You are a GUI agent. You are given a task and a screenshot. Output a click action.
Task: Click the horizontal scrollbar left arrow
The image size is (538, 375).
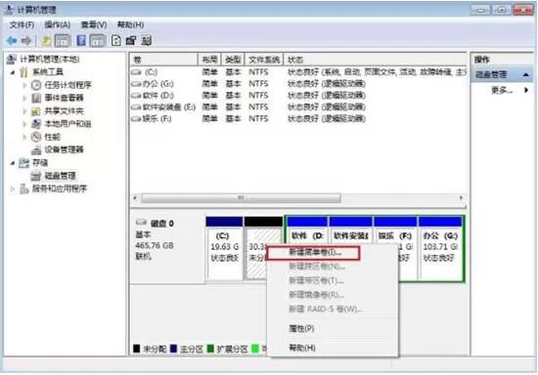click(135, 198)
